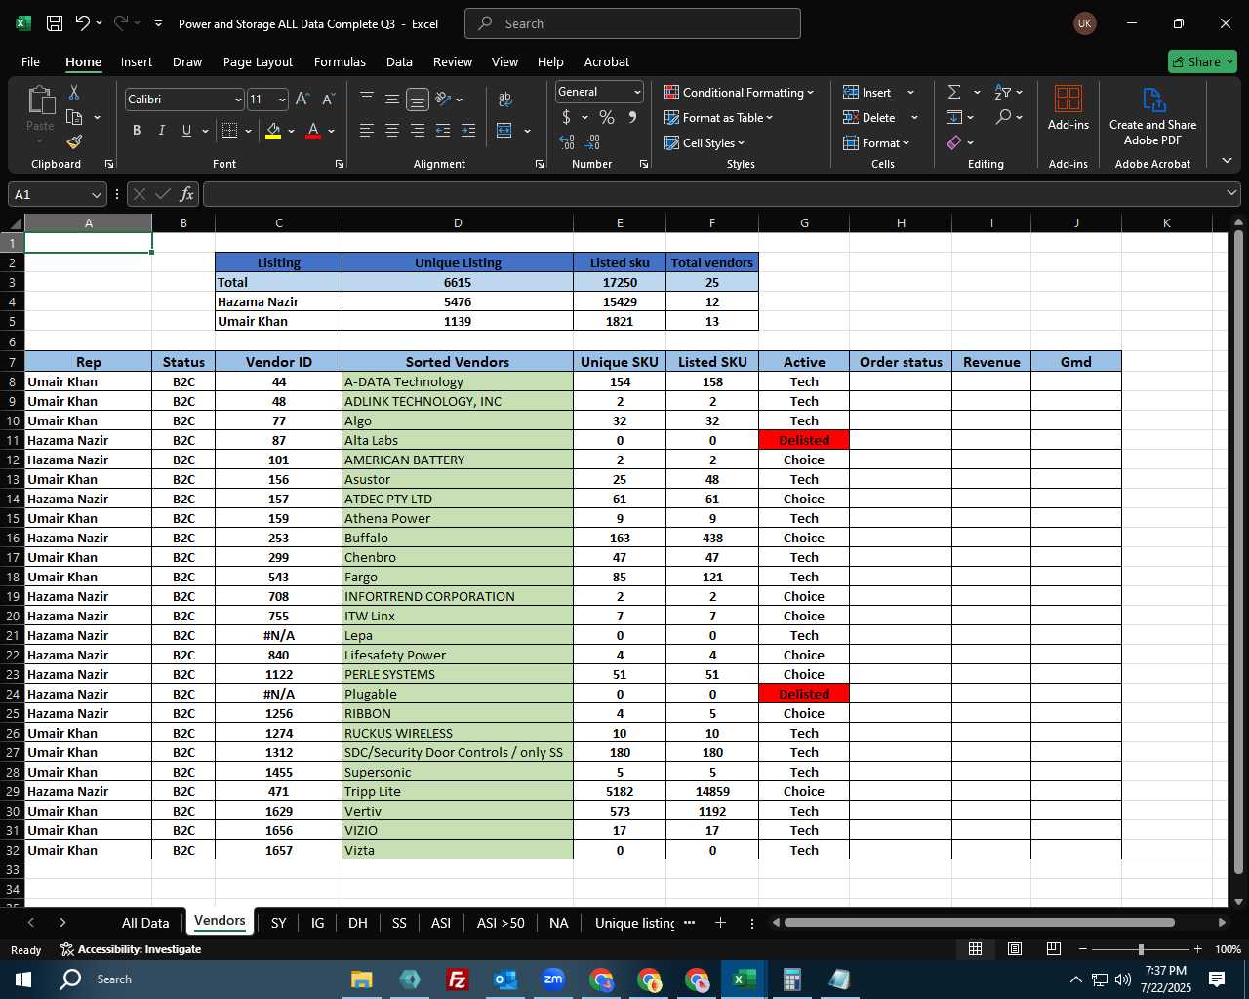Click Accessibility: Investigate in status bar
Viewport: 1249px width, 999px height.
[131, 949]
